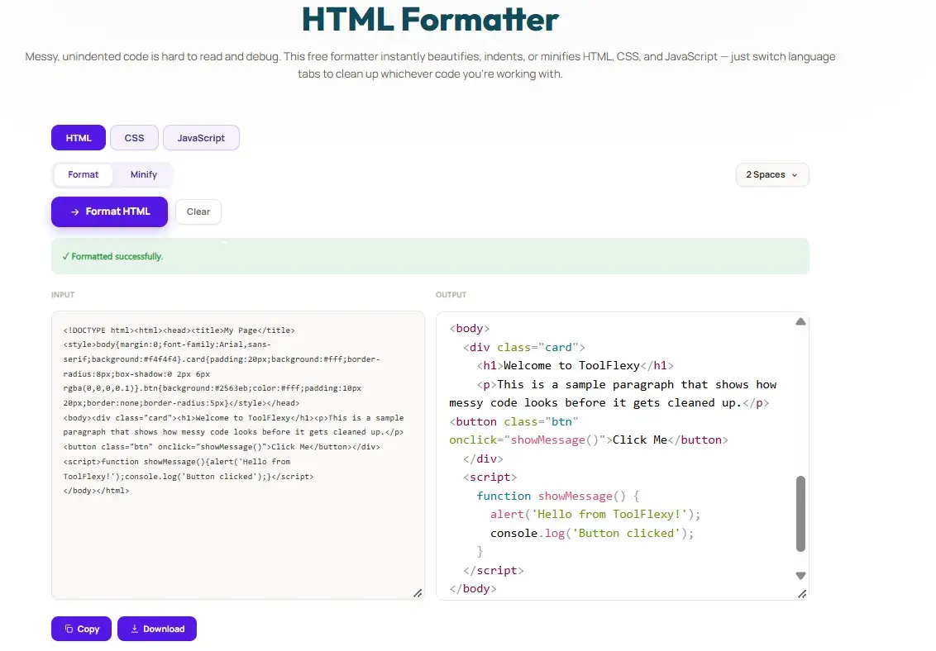Image resolution: width=936 pixels, height=651 pixels.
Task: Click the '<h1>Welcome to ToolFlexy</h1>' output line
Action: [x=575, y=365]
